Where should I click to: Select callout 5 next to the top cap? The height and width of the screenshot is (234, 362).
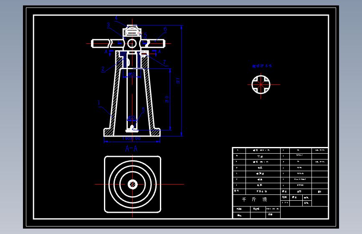[145, 35]
